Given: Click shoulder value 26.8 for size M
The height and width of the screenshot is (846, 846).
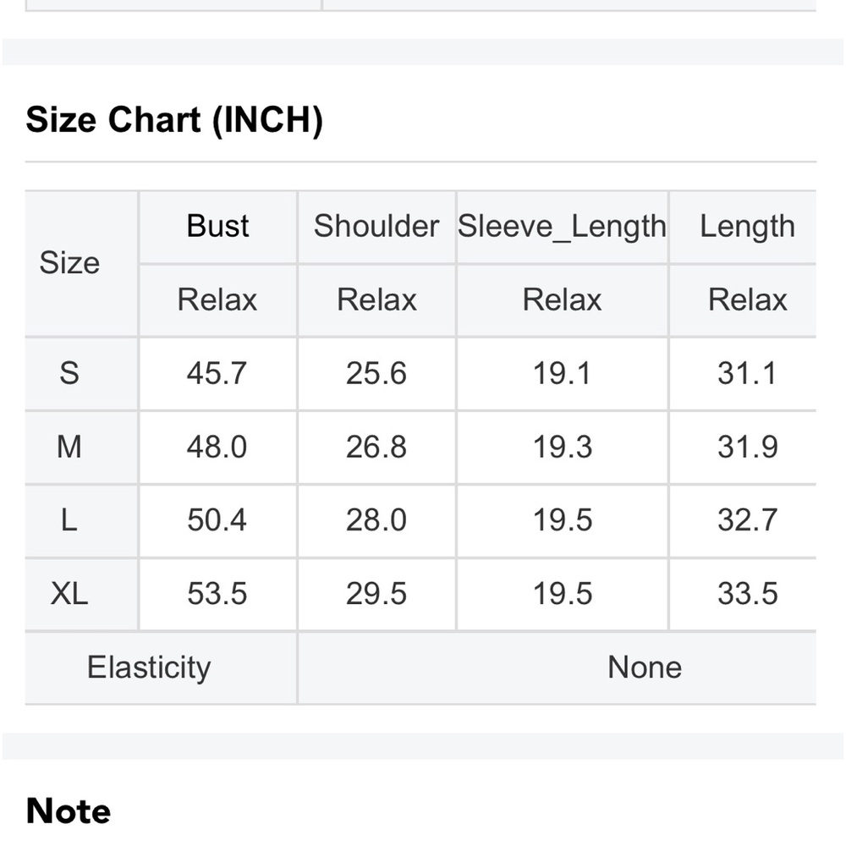Looking at the screenshot, I should [x=376, y=447].
